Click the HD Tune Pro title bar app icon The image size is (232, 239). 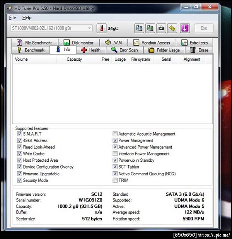click(x=9, y=8)
